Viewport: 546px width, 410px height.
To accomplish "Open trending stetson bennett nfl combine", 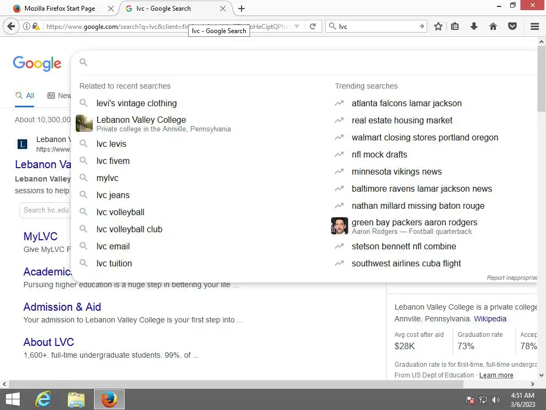I will 404,246.
